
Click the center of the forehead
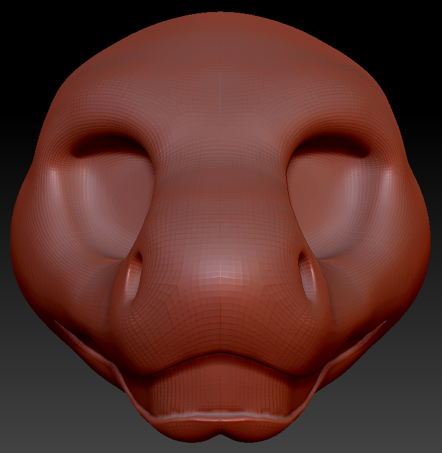tap(221, 83)
